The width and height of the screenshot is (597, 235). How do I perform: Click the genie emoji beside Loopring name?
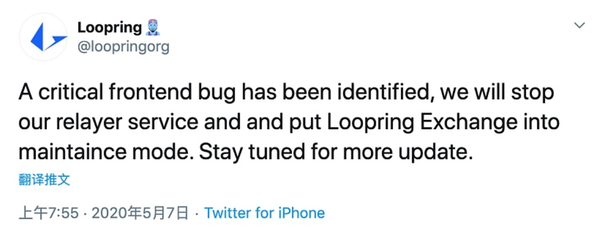(x=153, y=27)
